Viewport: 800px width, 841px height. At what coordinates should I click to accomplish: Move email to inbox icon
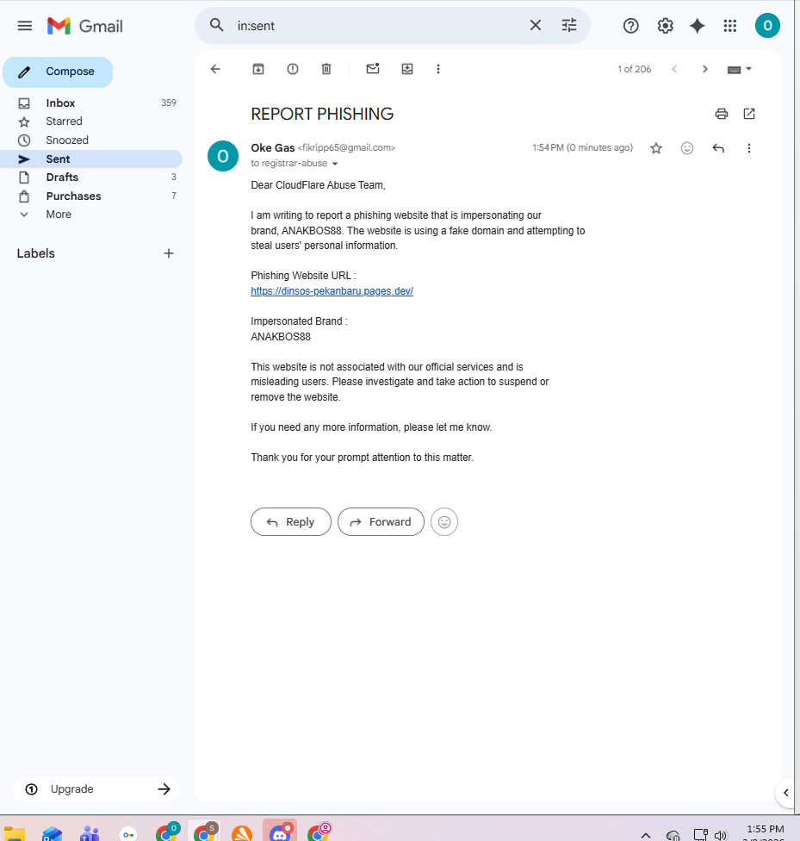click(x=407, y=69)
